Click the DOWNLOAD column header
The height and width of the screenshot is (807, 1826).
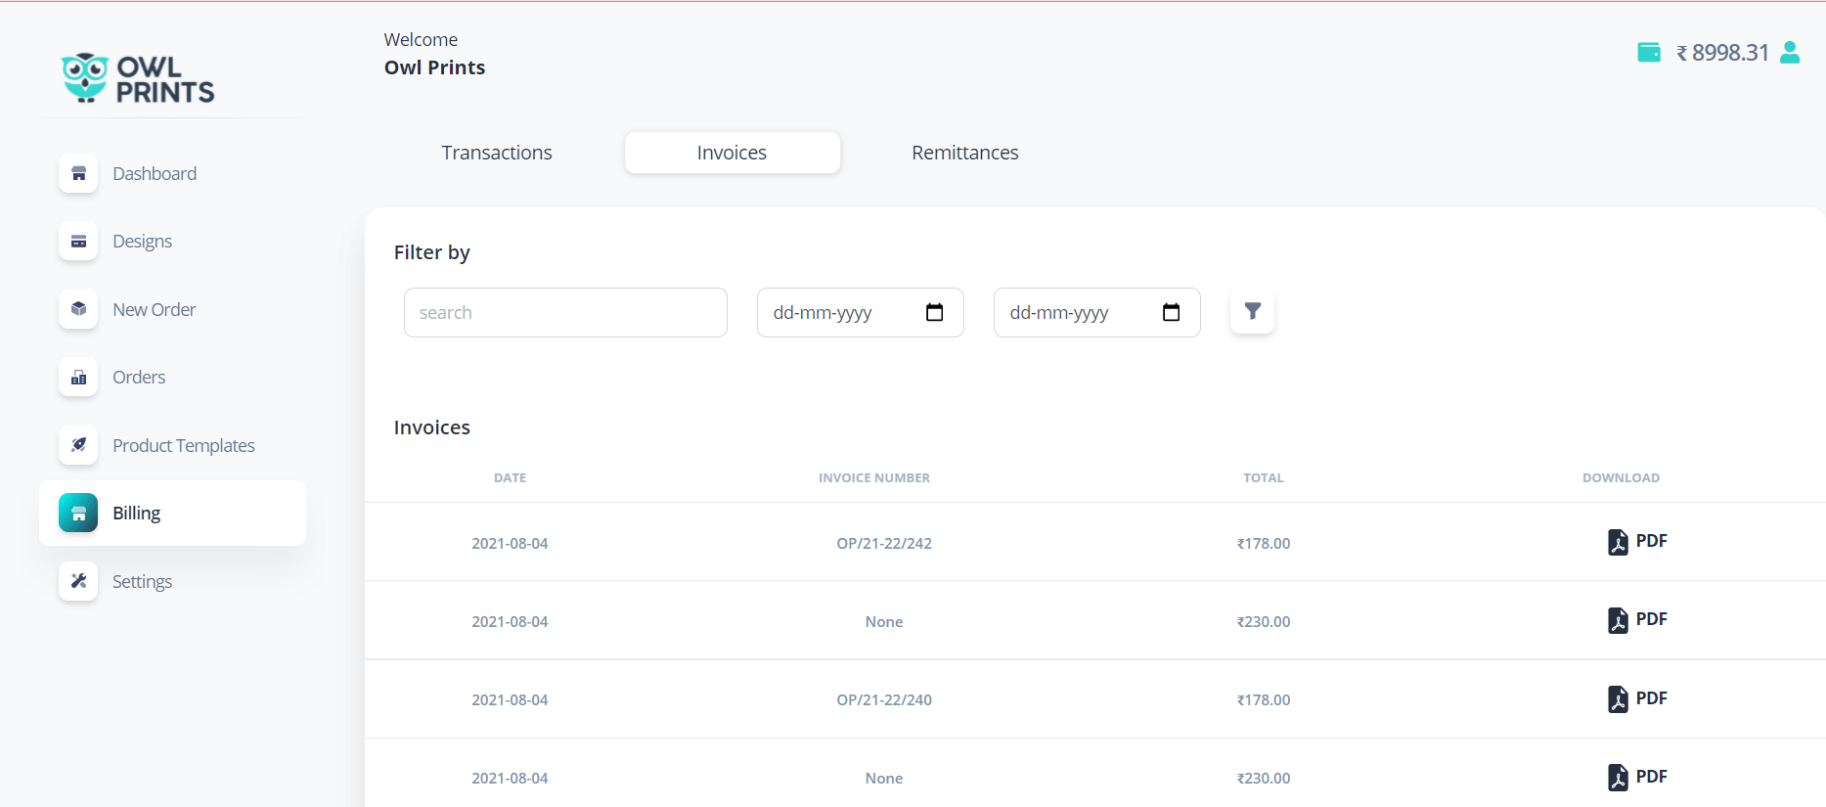[1621, 477]
